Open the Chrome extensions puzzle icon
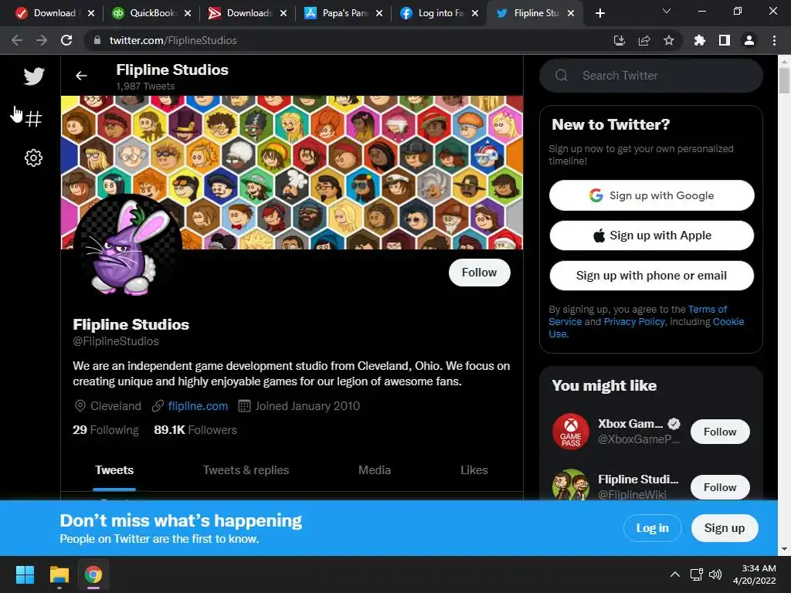The image size is (791, 593). [699, 40]
